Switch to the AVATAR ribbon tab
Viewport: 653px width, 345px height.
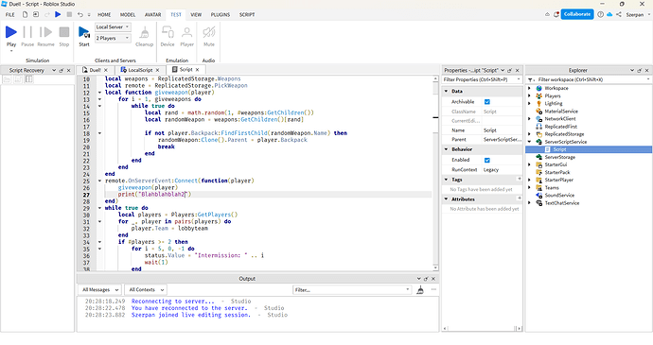tap(152, 14)
